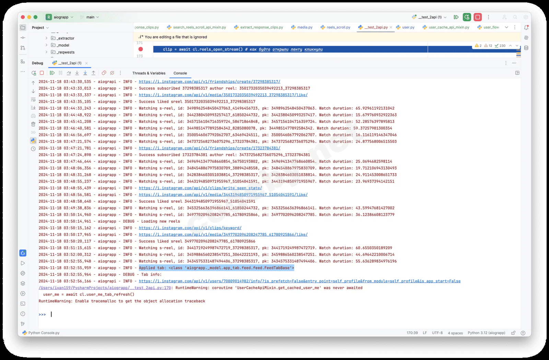Select Python 3.12 (aiograpp) interpreter widget
The image size is (549, 360).
click(486, 333)
